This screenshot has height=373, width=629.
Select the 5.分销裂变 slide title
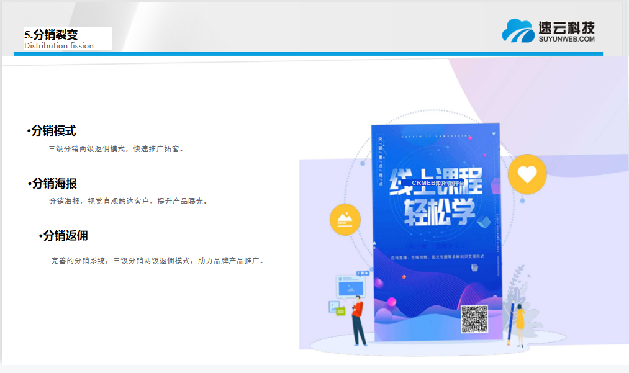click(51, 35)
